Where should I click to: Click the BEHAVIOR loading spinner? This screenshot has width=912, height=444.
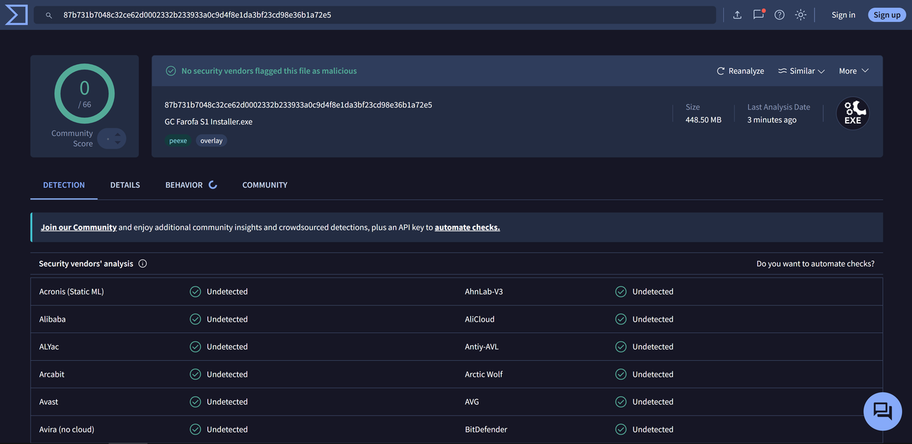pyautogui.click(x=212, y=185)
